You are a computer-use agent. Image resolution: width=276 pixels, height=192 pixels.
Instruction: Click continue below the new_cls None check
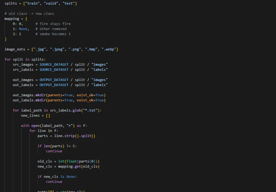pos(54,182)
